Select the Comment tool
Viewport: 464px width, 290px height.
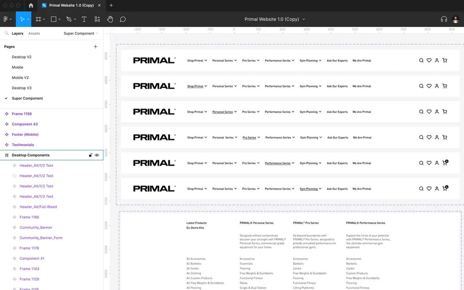click(x=123, y=19)
